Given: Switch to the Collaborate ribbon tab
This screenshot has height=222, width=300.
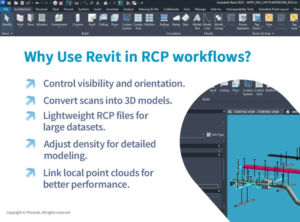Looking at the screenshot, I should 171,9.
